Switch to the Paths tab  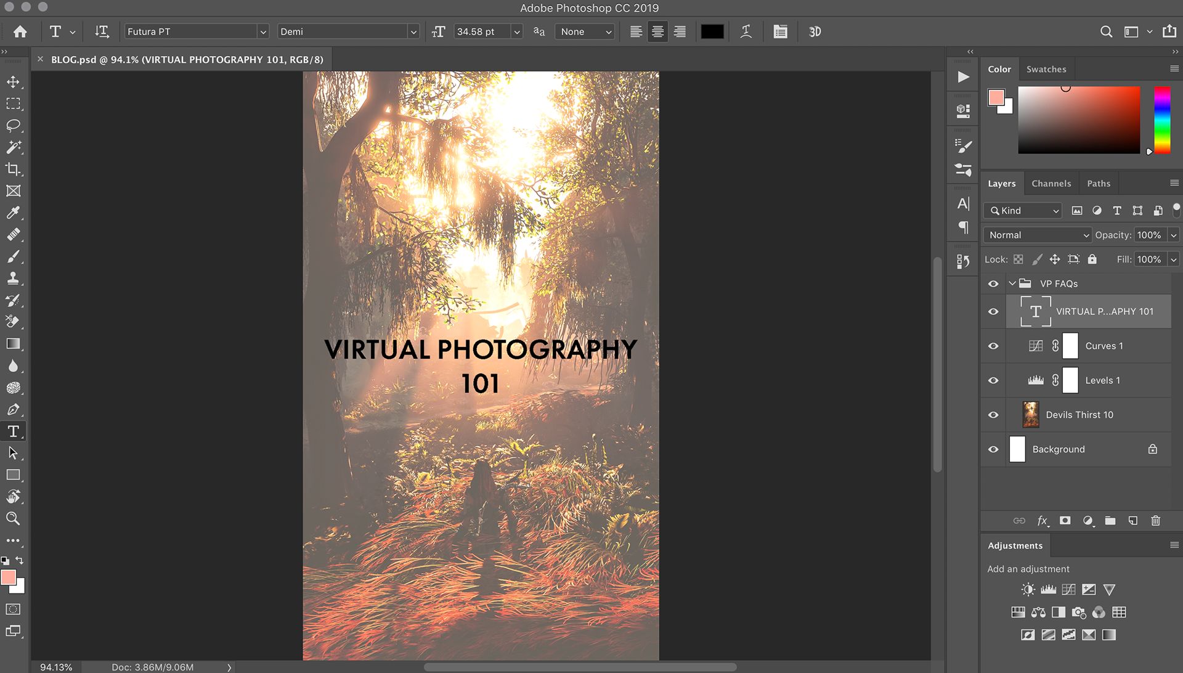click(1099, 184)
